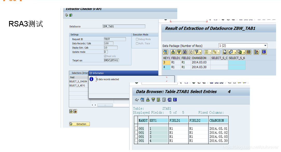Screen dimensions: 281x152
Task: Click the Details magnifier icon in Data Browser toolbar
Action: coord(142,100)
